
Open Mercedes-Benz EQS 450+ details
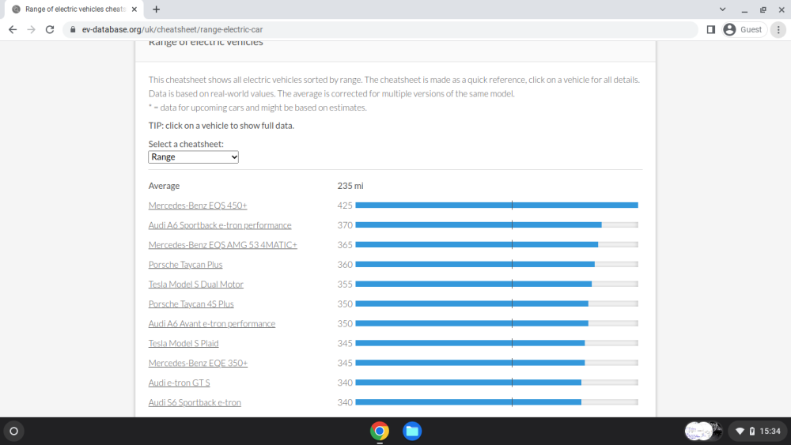[198, 206]
